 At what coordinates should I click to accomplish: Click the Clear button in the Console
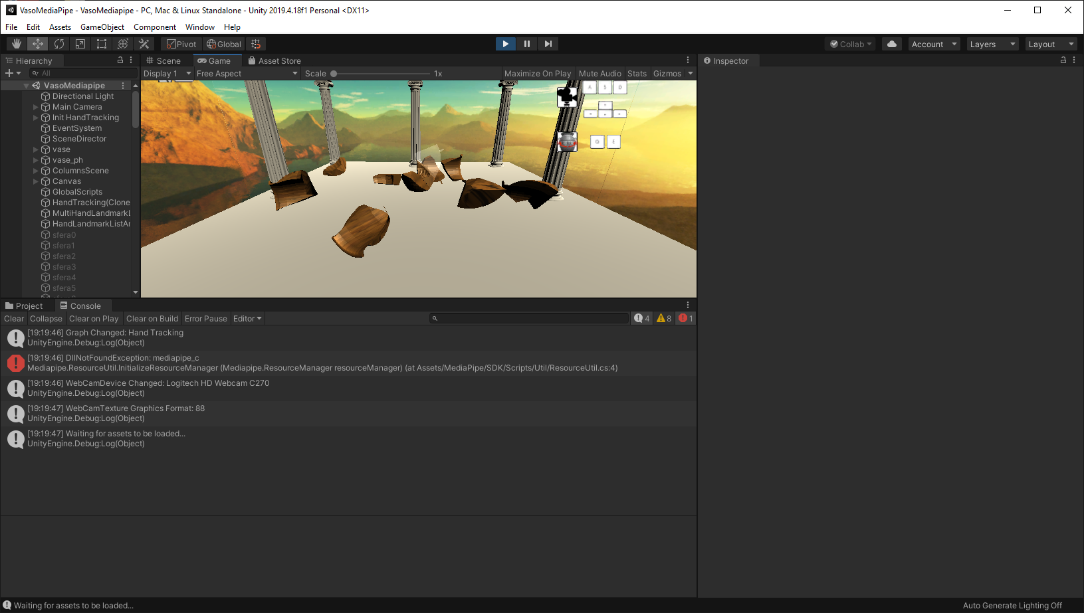[13, 318]
